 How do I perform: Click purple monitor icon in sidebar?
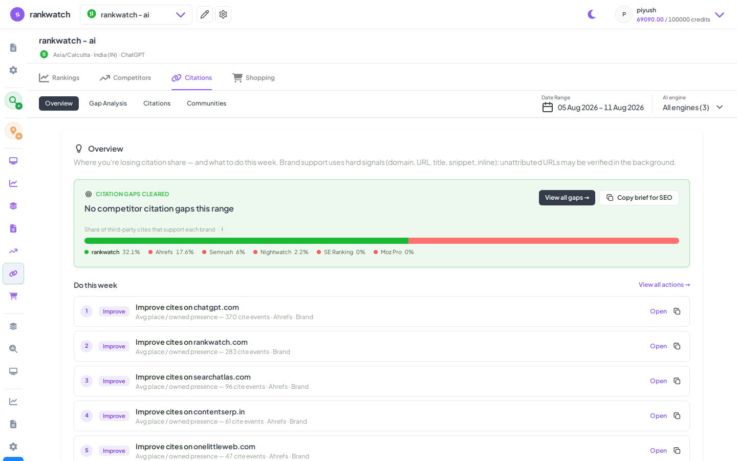(x=13, y=161)
